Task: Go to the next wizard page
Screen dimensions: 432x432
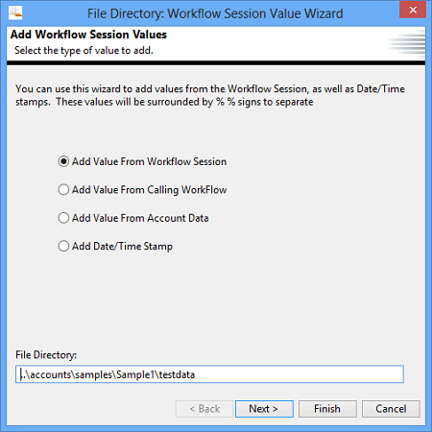Action: pos(264,409)
